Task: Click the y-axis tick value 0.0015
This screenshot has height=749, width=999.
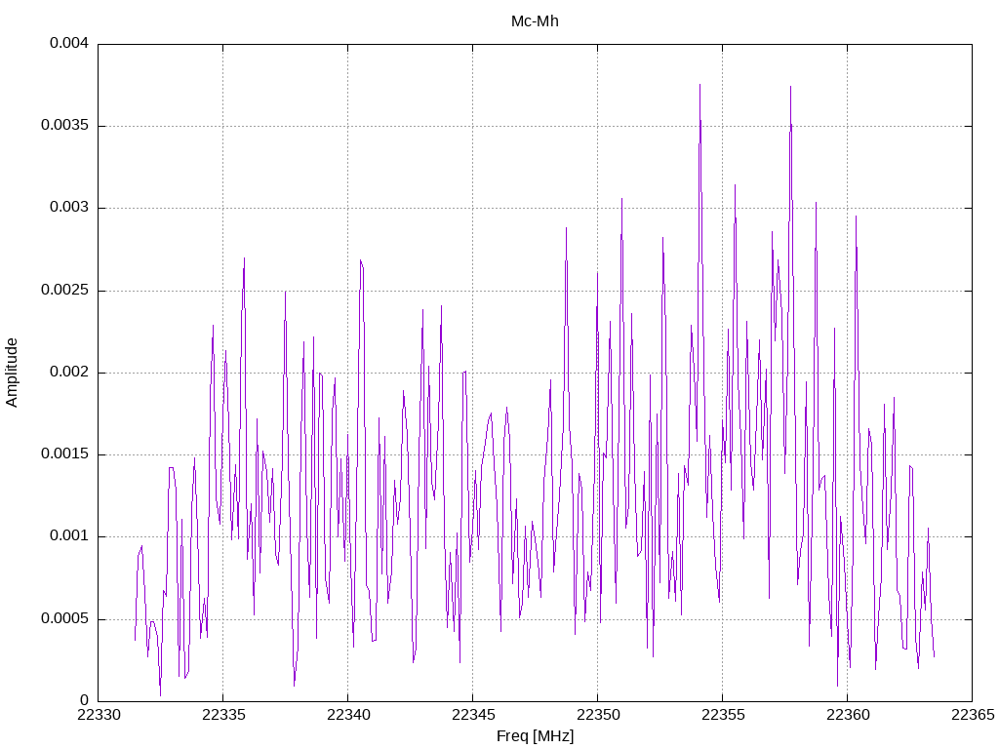Action: point(64,454)
